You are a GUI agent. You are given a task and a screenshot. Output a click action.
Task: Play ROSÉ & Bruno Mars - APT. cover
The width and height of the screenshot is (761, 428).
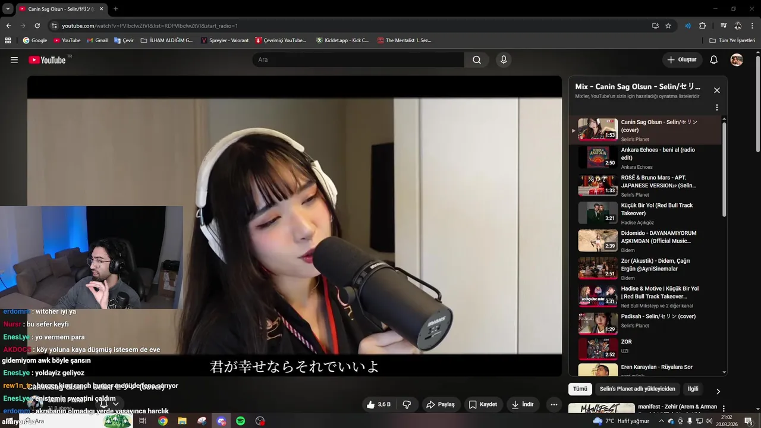pos(644,185)
